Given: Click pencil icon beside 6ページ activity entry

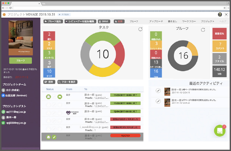Looking at the screenshot, I should tap(158, 91).
